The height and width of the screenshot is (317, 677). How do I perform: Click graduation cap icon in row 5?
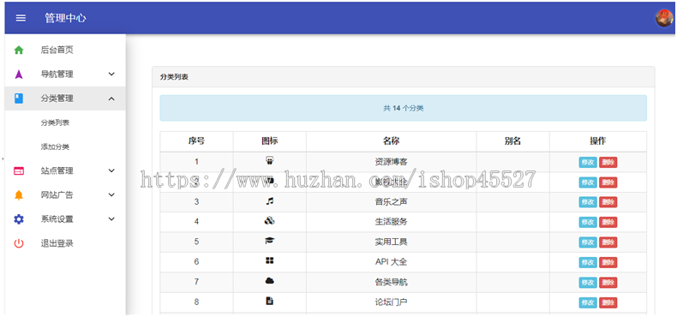pos(269,241)
